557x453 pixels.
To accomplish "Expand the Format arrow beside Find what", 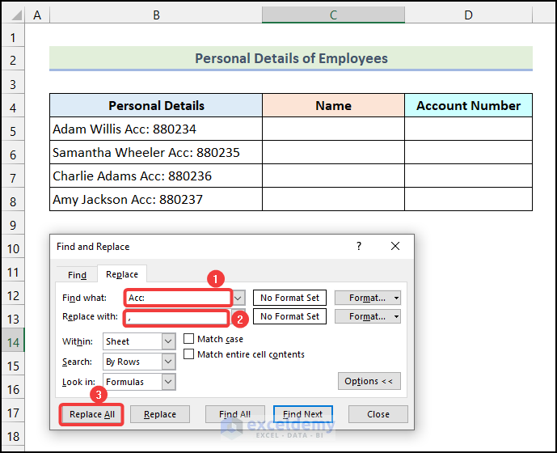I will [x=396, y=298].
